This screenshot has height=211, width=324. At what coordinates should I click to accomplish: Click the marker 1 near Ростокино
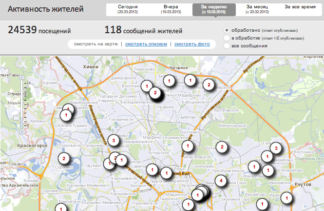(187, 146)
